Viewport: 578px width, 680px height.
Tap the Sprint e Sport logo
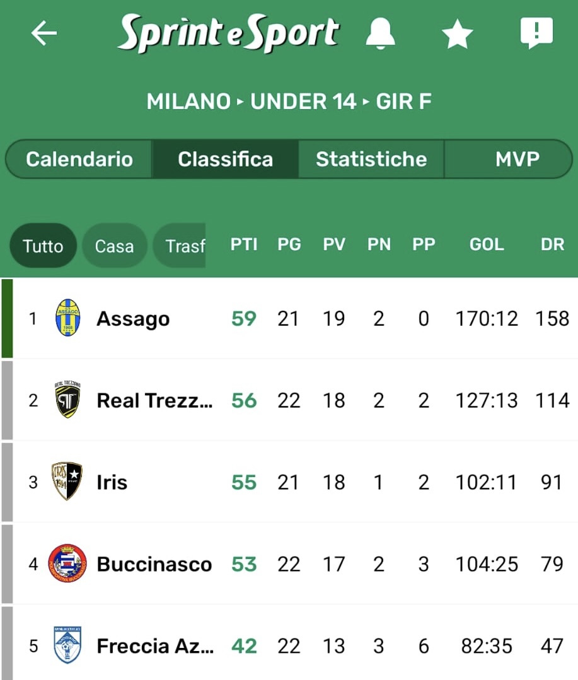(228, 33)
